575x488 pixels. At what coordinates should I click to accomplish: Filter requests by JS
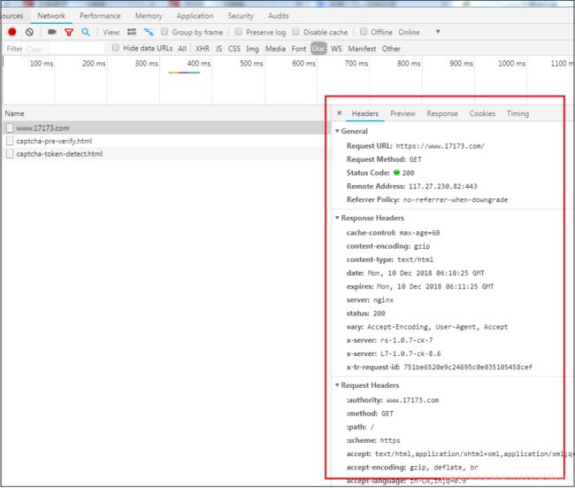pos(218,49)
